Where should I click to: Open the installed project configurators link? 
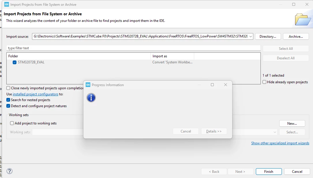coord(35,94)
